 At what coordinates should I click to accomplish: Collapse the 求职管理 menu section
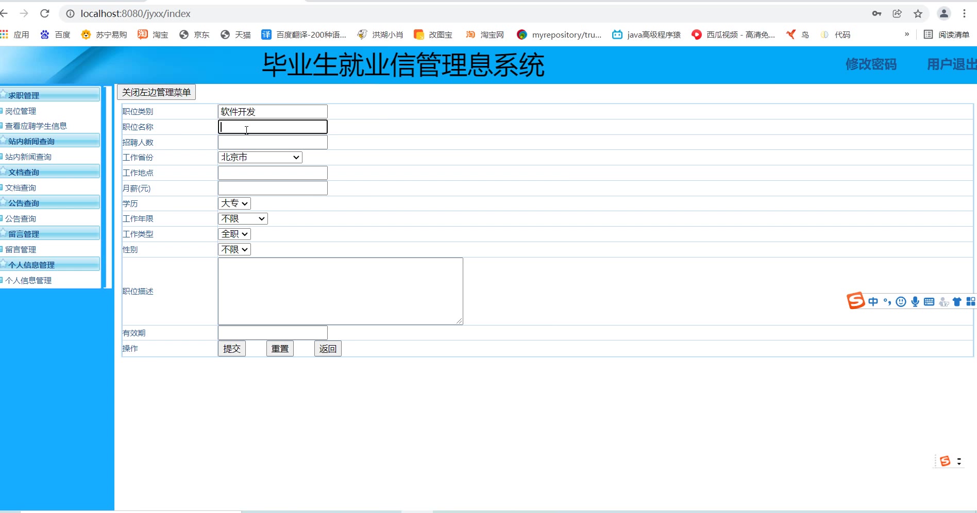50,95
